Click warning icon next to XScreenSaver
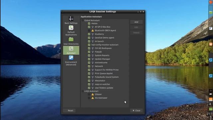The width and height of the screenshot is (213, 120). (x=93, y=98)
